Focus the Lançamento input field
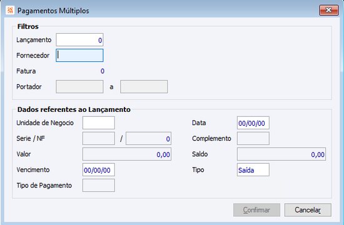Viewport: 344px width, 225px height. click(79, 40)
